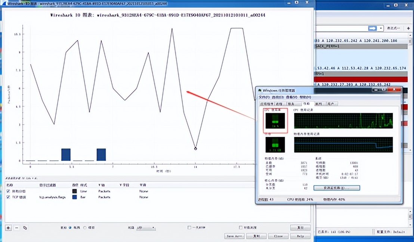Disable the TCP errors graph checkbox
This screenshot has width=414, height=242.
[x=9, y=197]
